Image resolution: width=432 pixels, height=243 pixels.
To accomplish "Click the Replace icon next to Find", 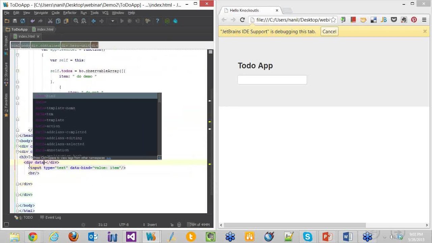I will coord(84,21).
